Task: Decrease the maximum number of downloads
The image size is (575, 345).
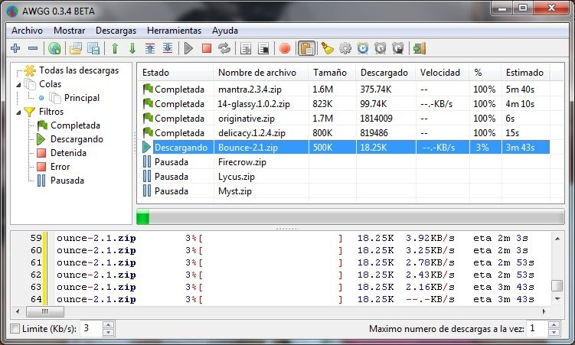Action: (x=554, y=332)
